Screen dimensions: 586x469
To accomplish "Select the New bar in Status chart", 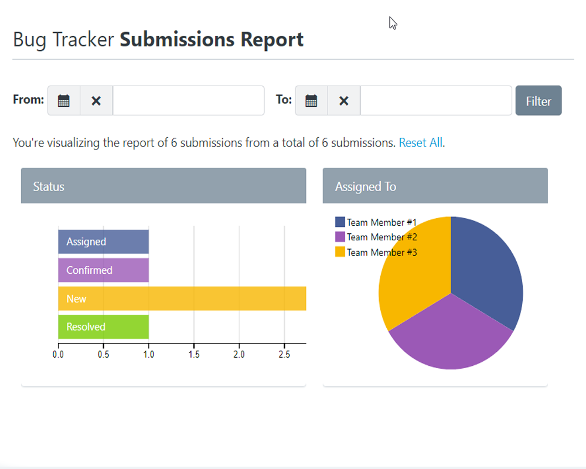I will [x=182, y=298].
